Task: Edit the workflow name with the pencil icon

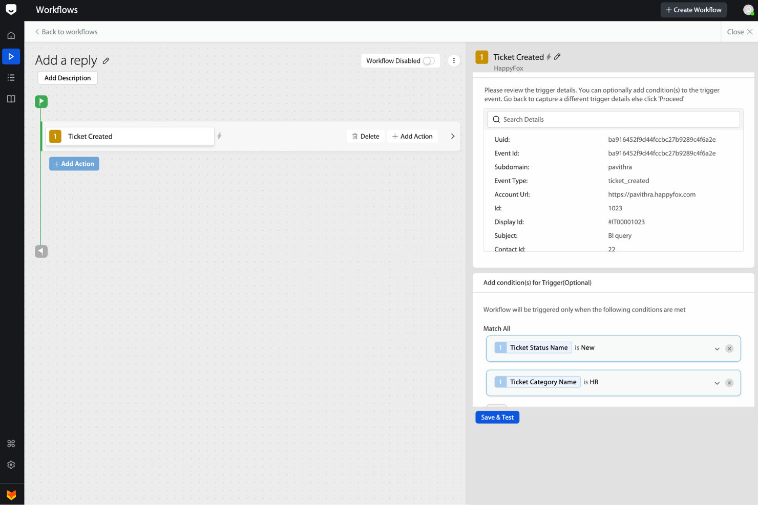Action: 106,60
